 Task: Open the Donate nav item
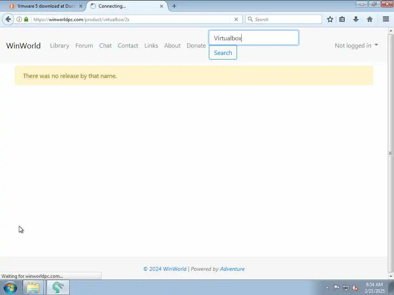point(196,46)
